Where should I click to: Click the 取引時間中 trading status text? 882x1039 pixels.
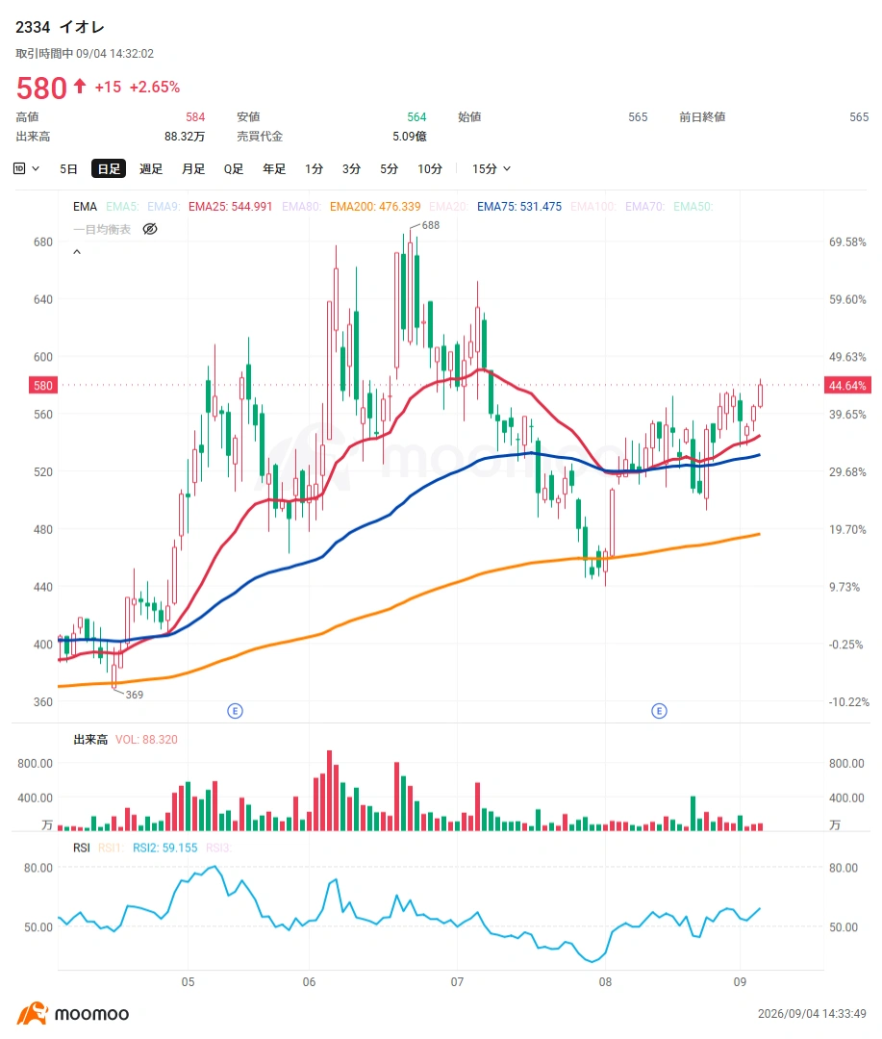(44, 54)
